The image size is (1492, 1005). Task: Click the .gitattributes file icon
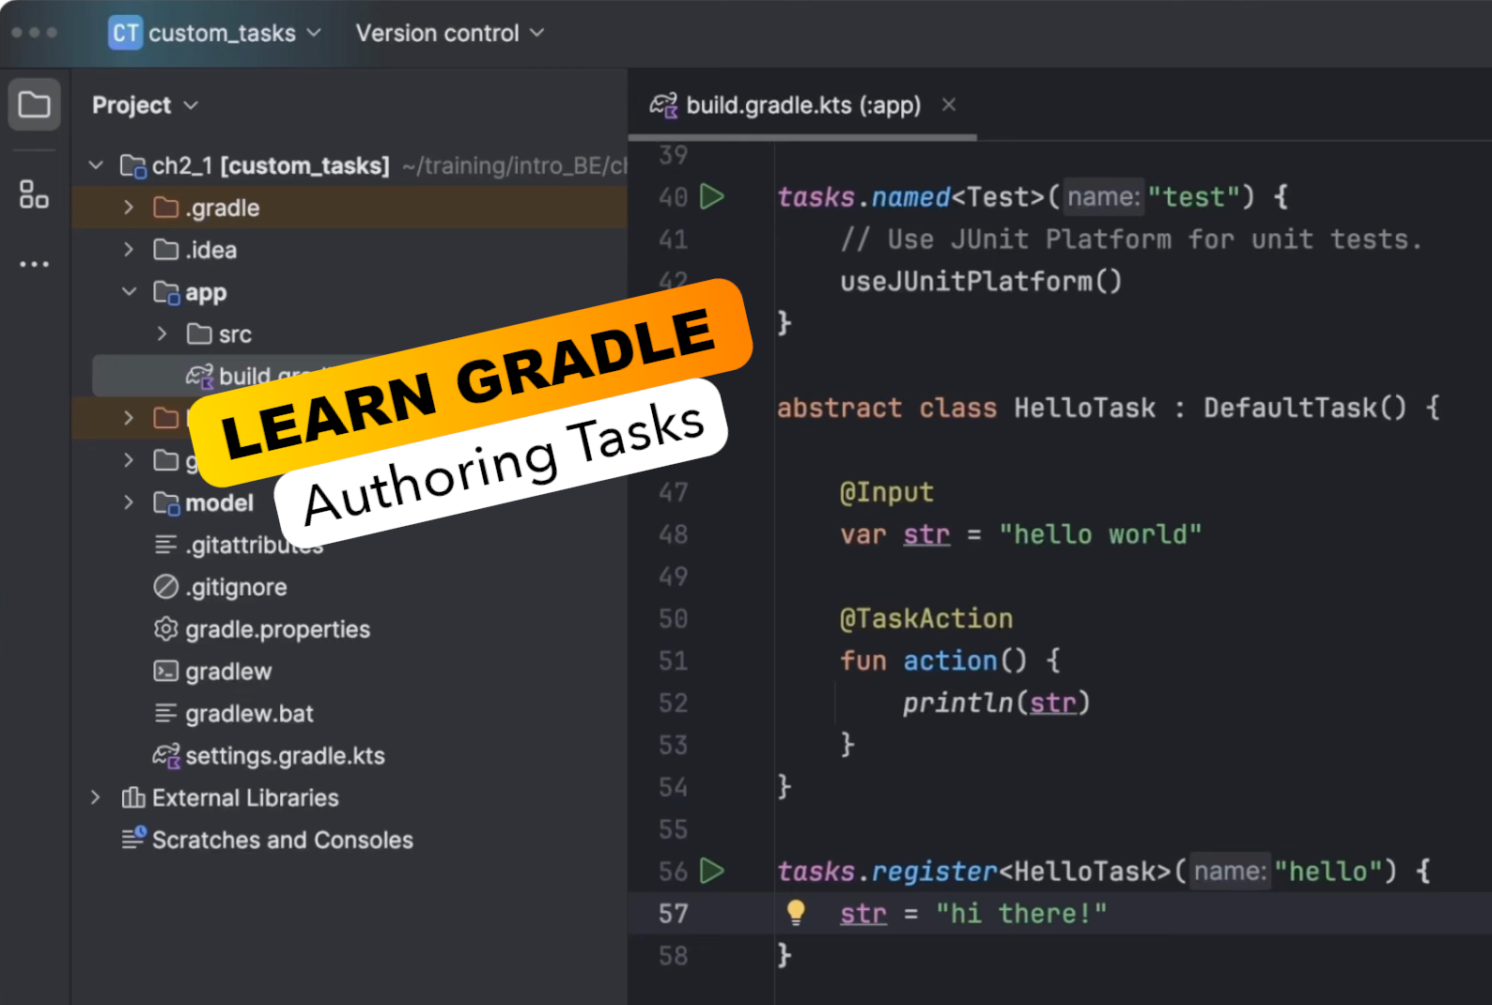165,545
